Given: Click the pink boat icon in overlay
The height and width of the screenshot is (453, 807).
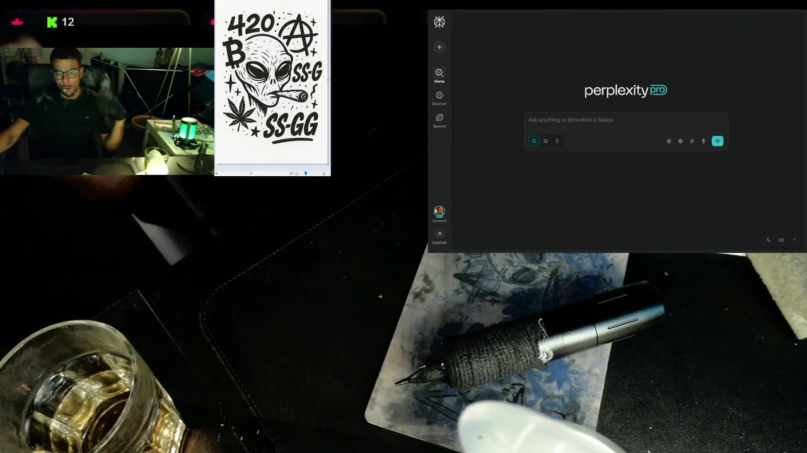Looking at the screenshot, I should pyautogui.click(x=17, y=22).
